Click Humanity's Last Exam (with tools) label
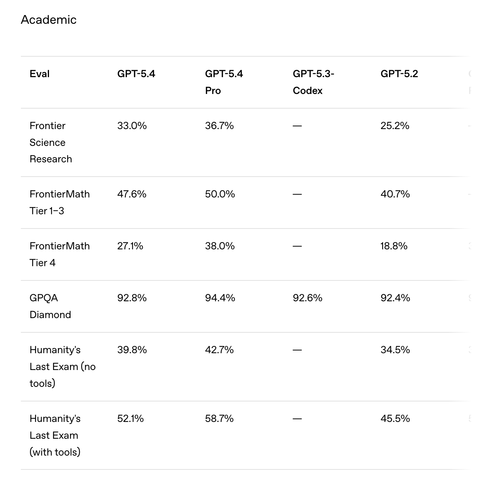Screen dimensions: 493x487 click(55, 435)
